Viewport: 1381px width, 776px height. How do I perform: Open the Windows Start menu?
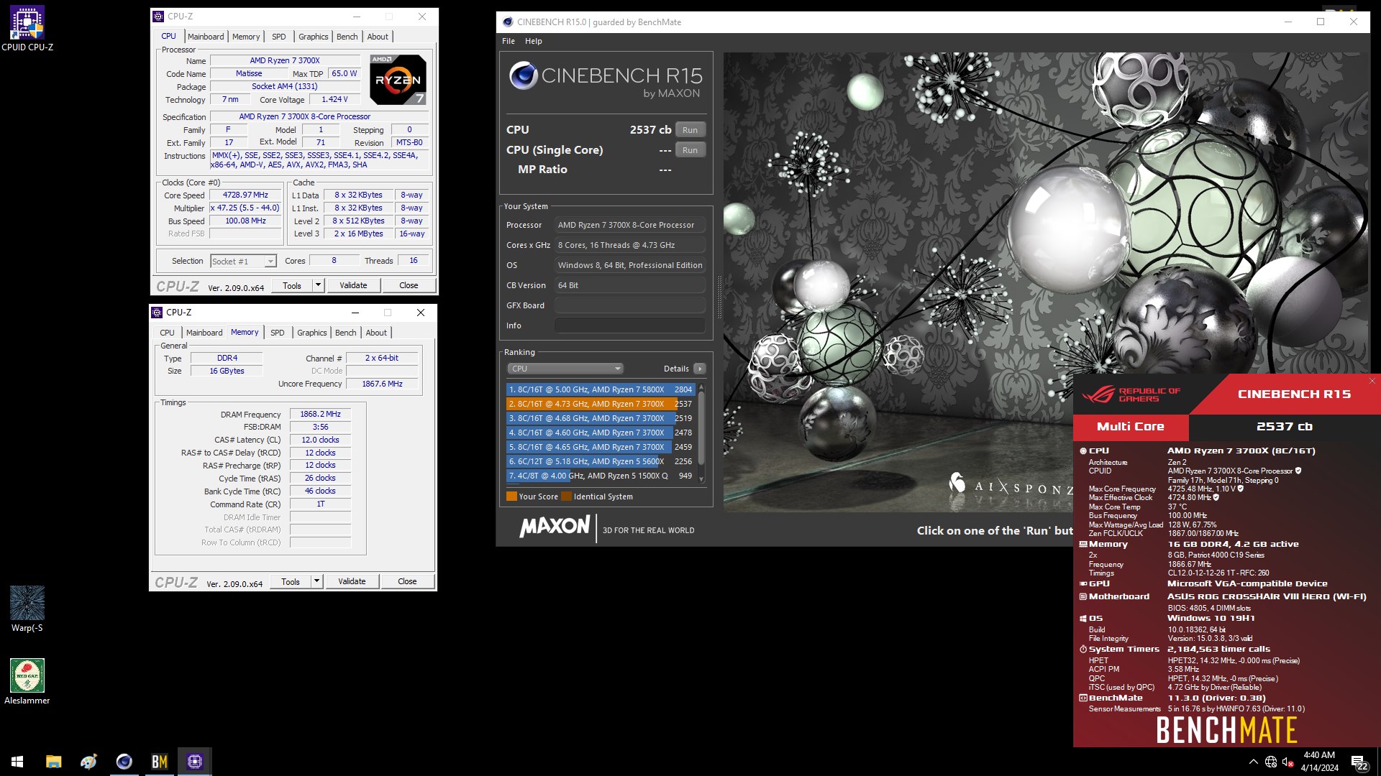coord(17,762)
